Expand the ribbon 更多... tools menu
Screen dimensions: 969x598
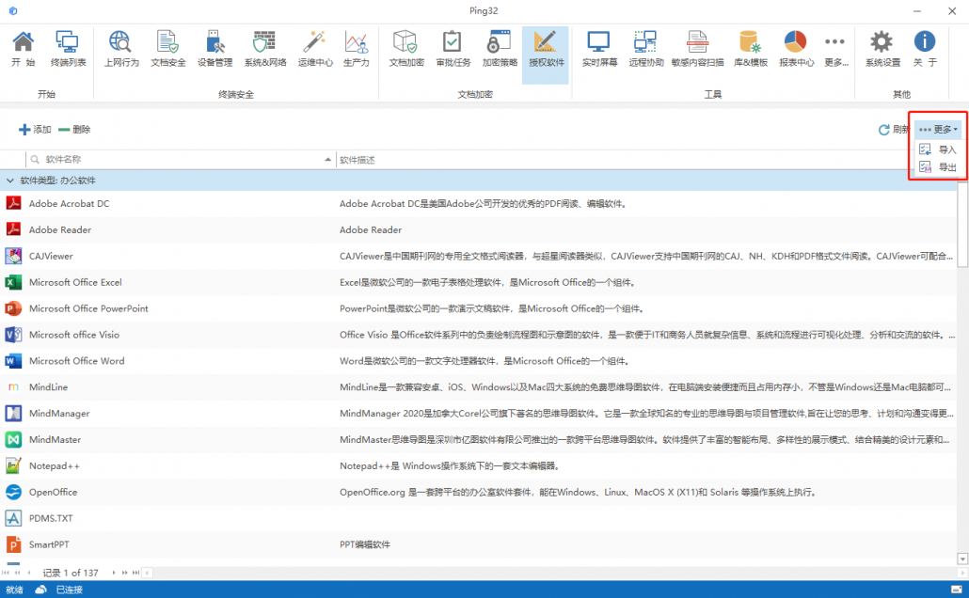[835, 48]
